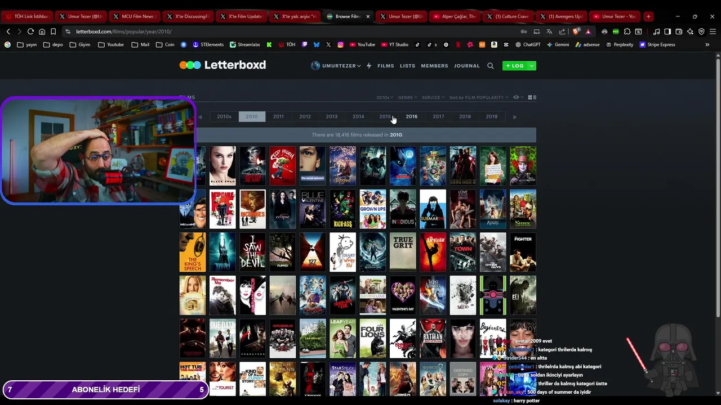Switch to the Alper Çağlar browser tab

pos(456,16)
